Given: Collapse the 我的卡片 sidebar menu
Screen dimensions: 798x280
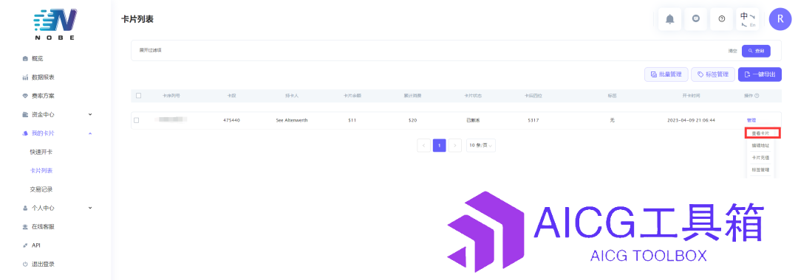Looking at the screenshot, I should tap(56, 133).
